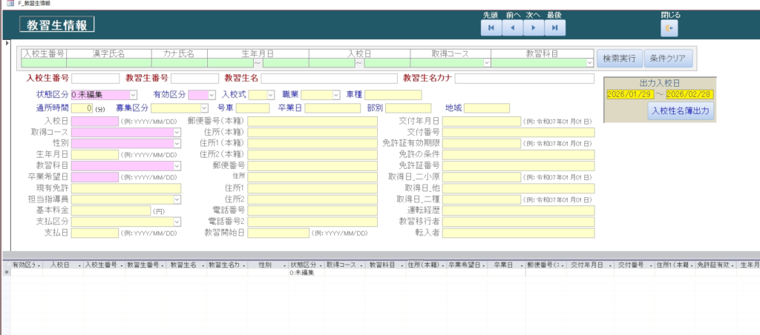
Task: Click the F_教習生情報 form icon in title
Action: (x=10, y=4)
